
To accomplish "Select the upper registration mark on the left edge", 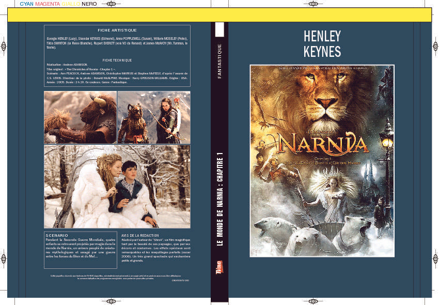I will [x=4, y=46].
